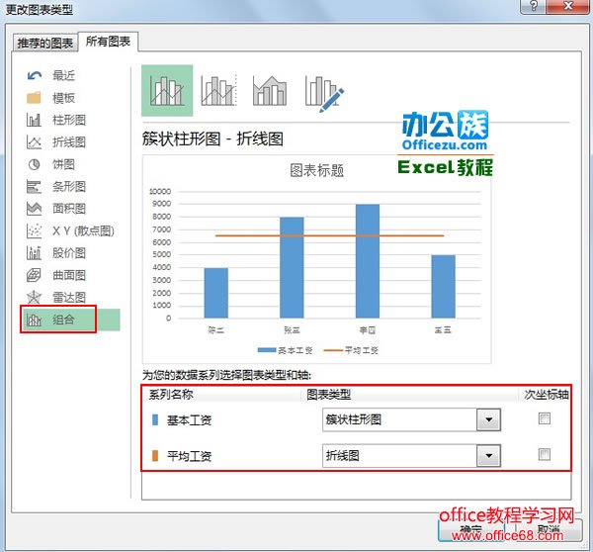Select 组合 category label
Image resolution: width=593 pixels, height=552 pixels.
click(x=63, y=320)
